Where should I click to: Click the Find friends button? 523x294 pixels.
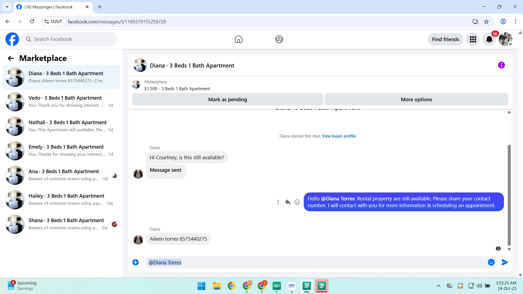point(445,39)
